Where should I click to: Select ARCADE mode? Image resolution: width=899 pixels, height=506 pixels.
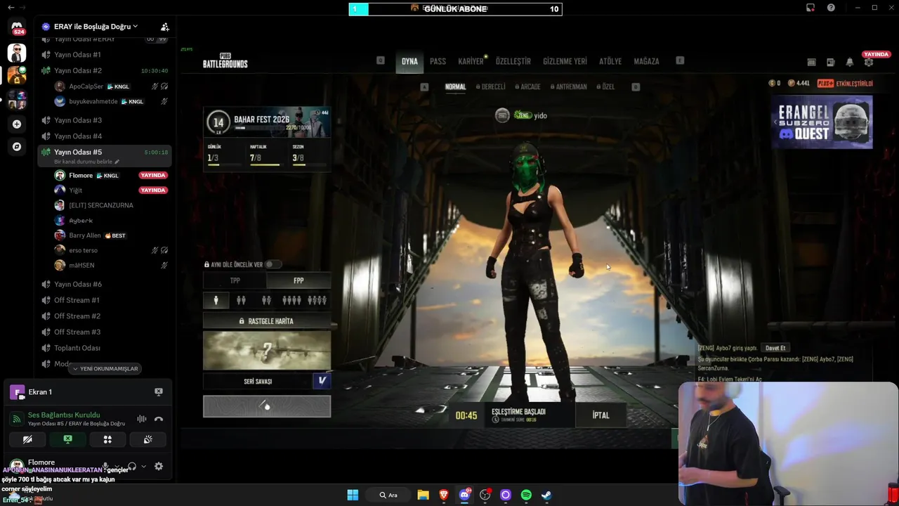click(527, 87)
